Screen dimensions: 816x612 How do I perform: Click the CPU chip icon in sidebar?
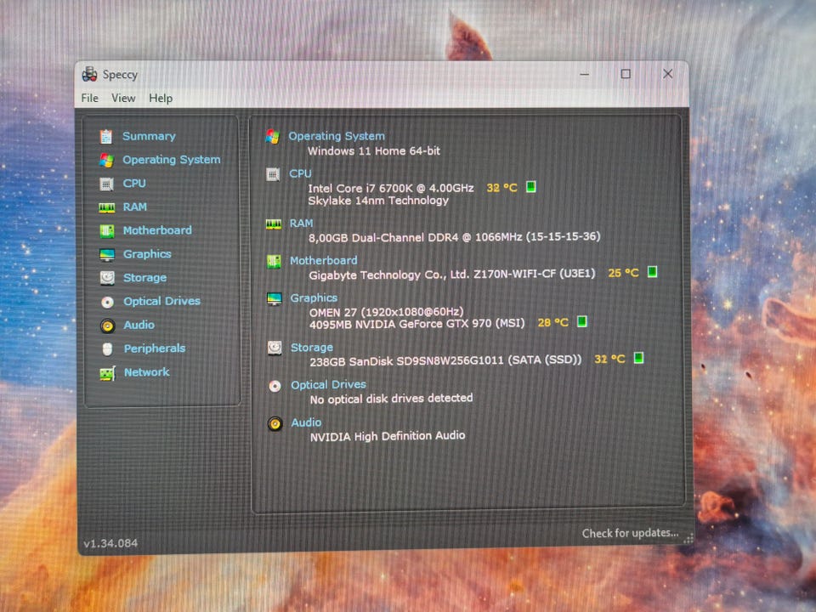pos(107,184)
